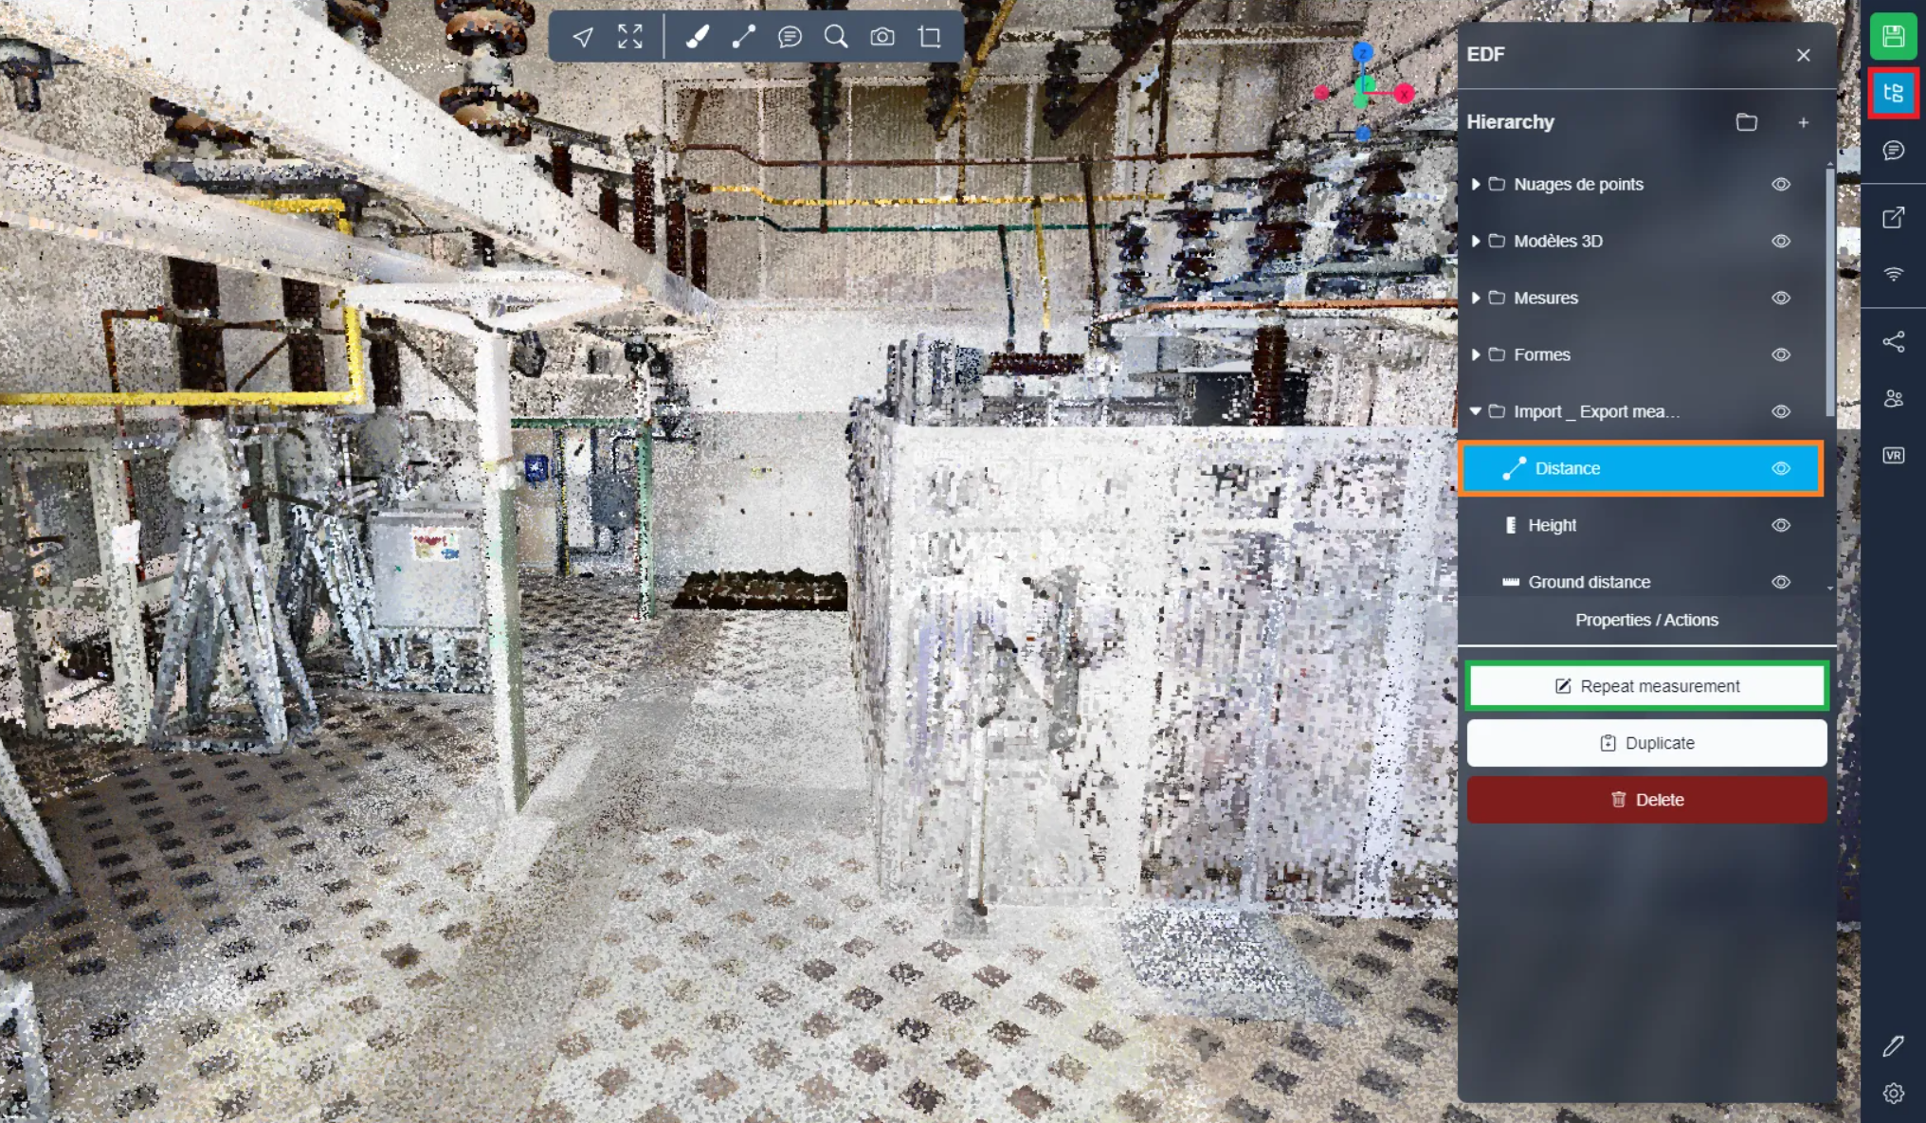This screenshot has height=1123, width=1926.
Task: Hide the Nuages de points folder
Action: 1781,185
